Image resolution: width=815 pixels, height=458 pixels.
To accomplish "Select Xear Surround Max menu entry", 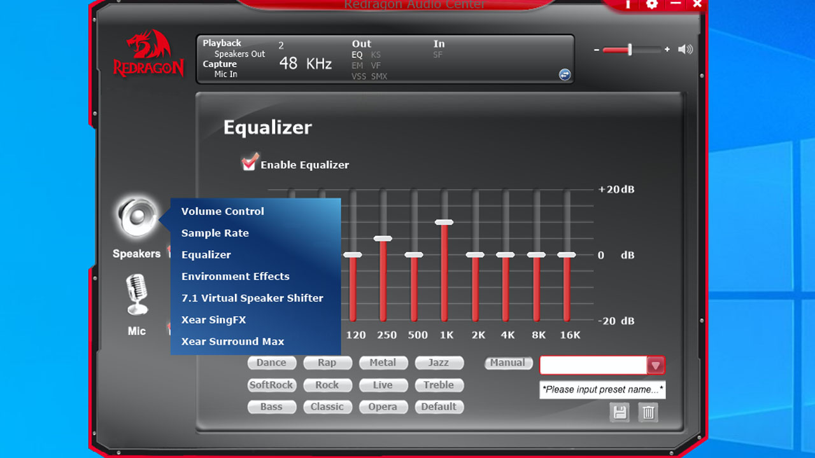I will tap(233, 341).
